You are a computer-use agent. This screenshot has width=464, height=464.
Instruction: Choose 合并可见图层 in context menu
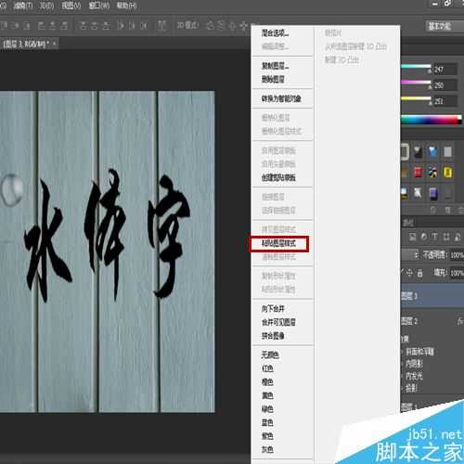point(278,322)
